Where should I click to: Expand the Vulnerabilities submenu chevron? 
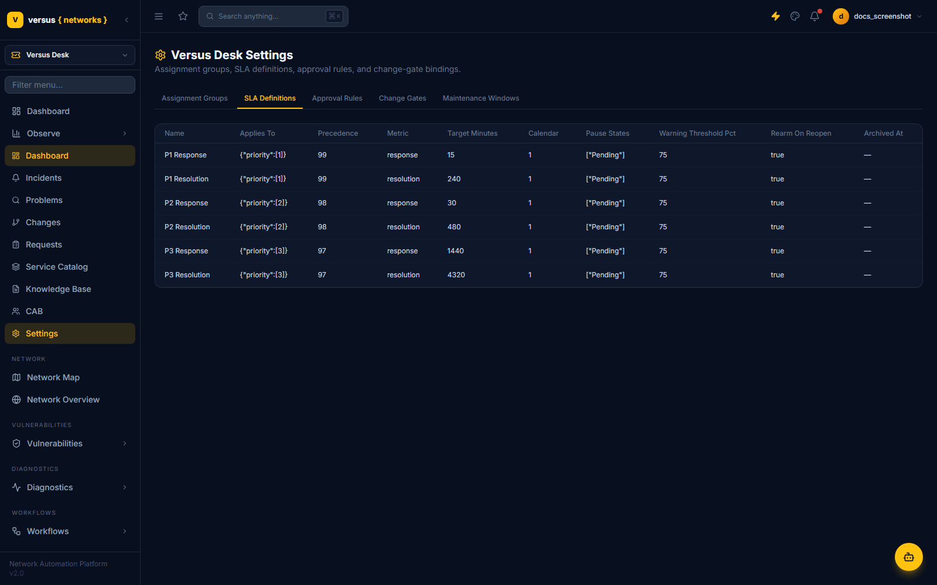click(x=125, y=443)
